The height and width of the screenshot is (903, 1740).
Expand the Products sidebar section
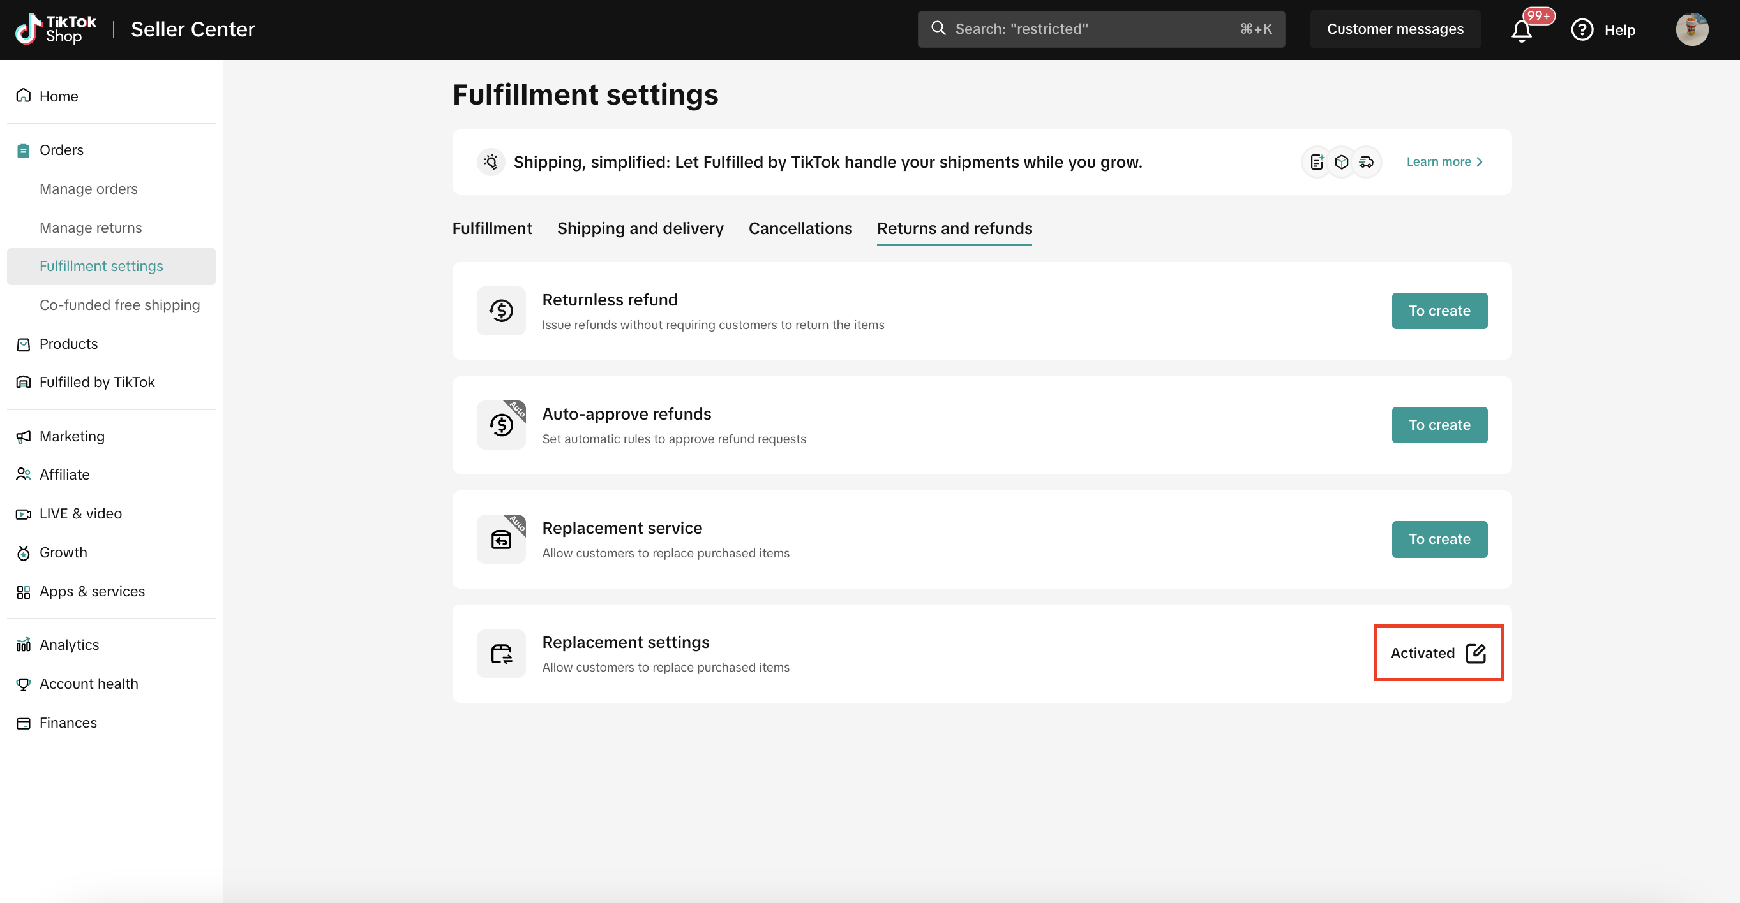pyautogui.click(x=68, y=344)
